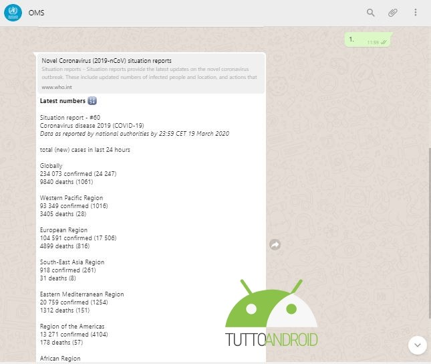Click "Coronavirus disease 2019 (COVID-19)" line
Viewport: 431px width, 364px height.
[92, 126]
